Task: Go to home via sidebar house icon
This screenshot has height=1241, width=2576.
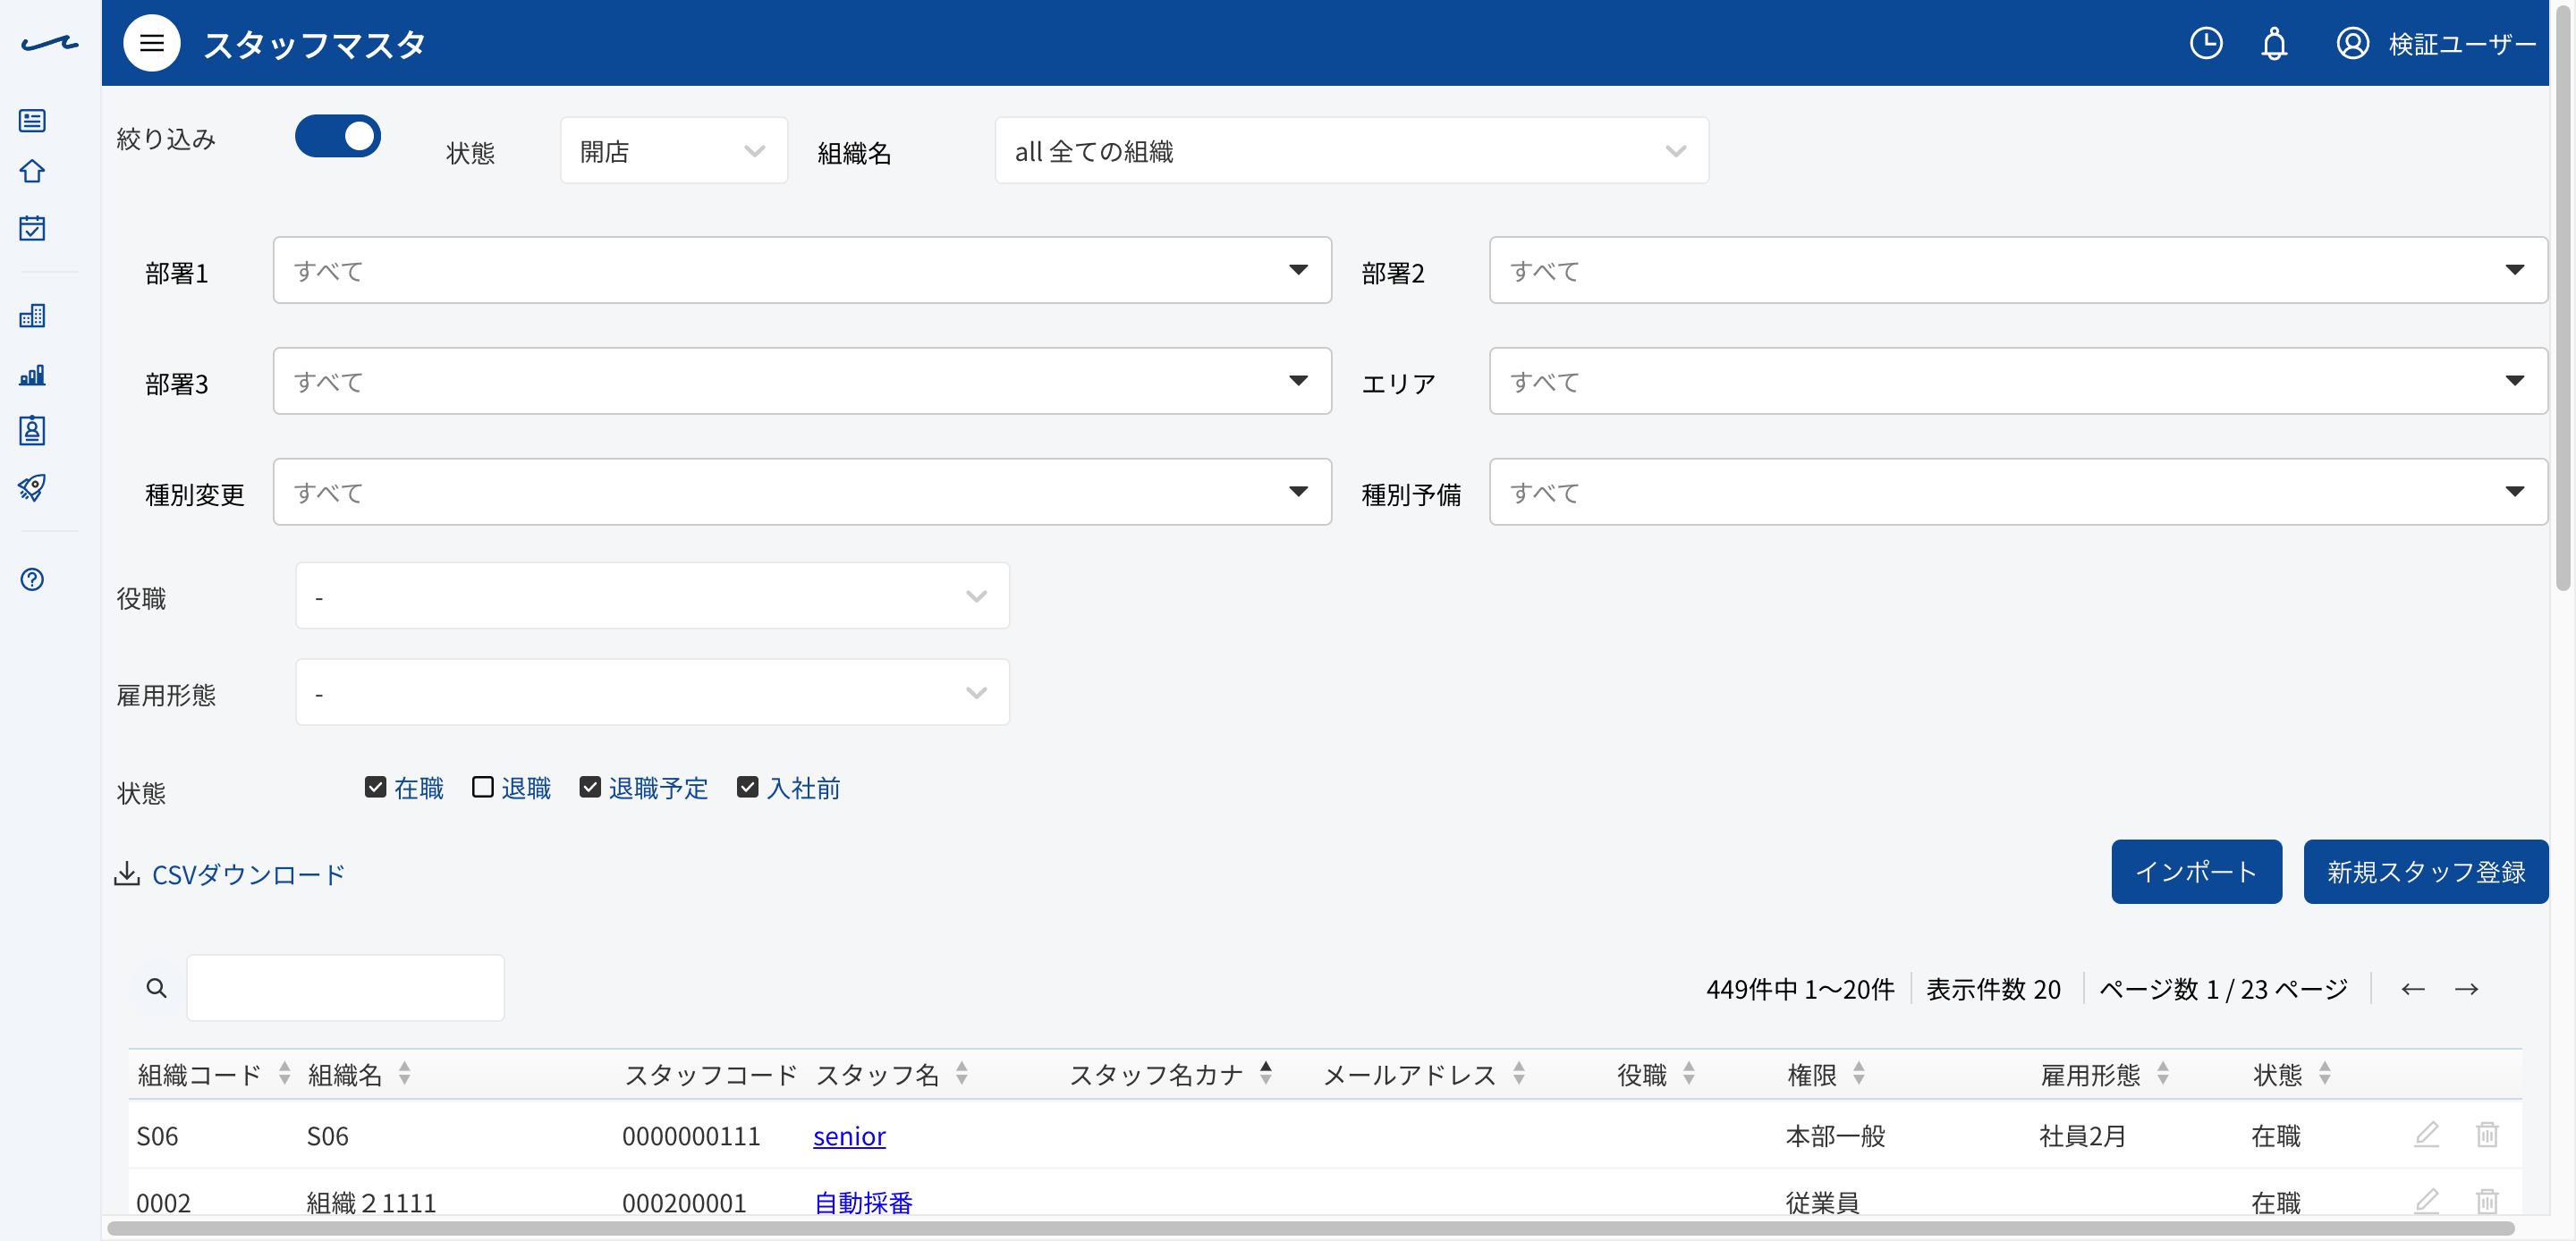Action: click(x=32, y=171)
